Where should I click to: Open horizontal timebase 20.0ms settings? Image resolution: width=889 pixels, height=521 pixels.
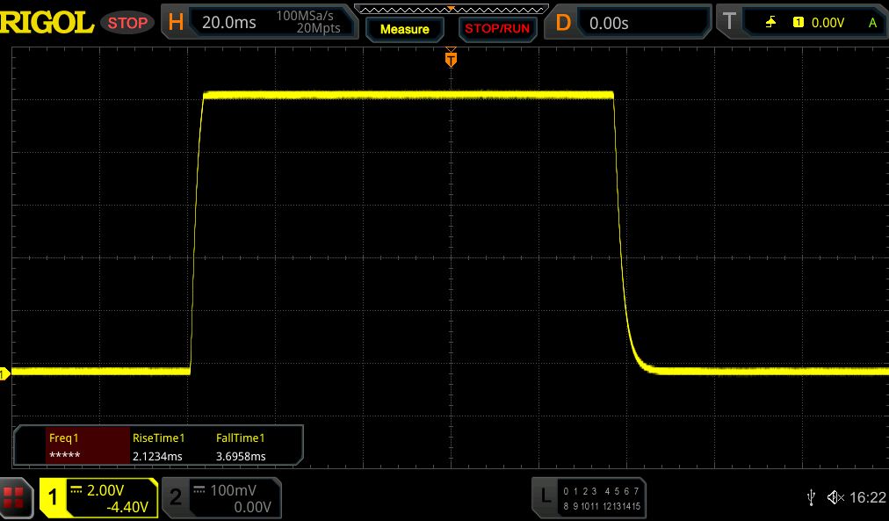(229, 23)
